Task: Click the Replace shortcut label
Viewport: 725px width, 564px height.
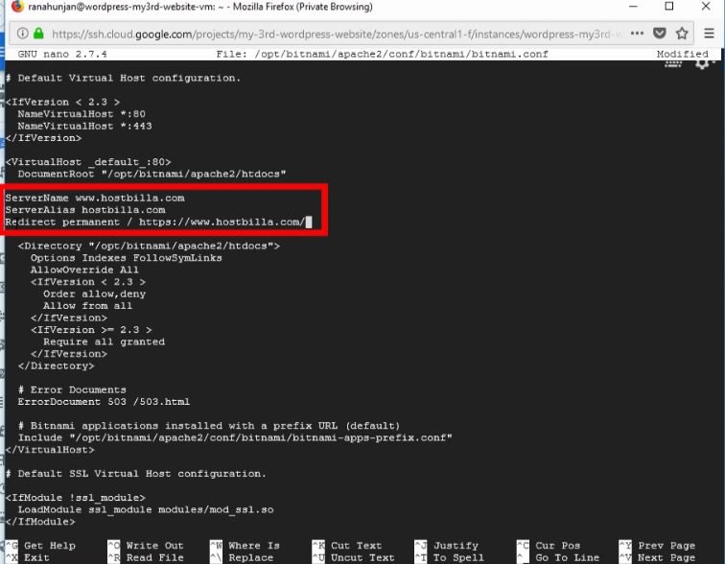Action: (x=250, y=557)
